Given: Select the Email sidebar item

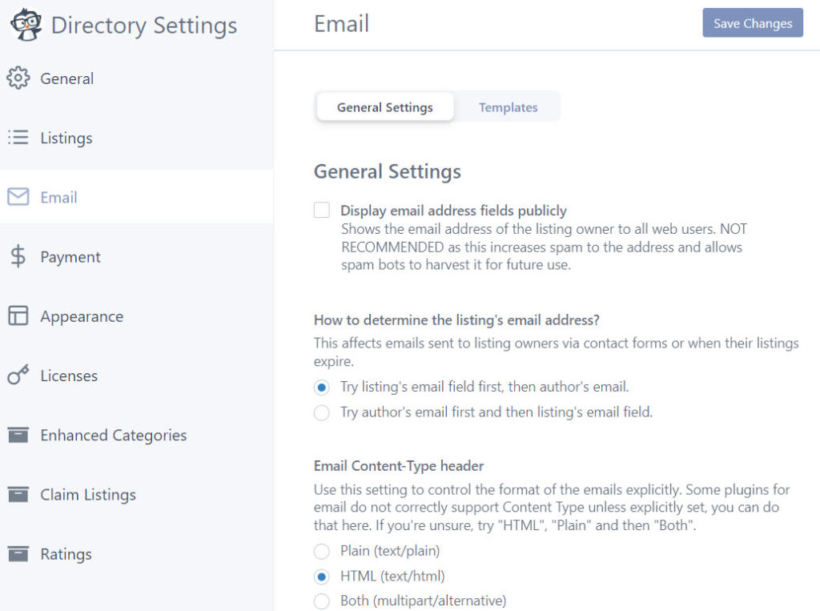Looking at the screenshot, I should [136, 197].
